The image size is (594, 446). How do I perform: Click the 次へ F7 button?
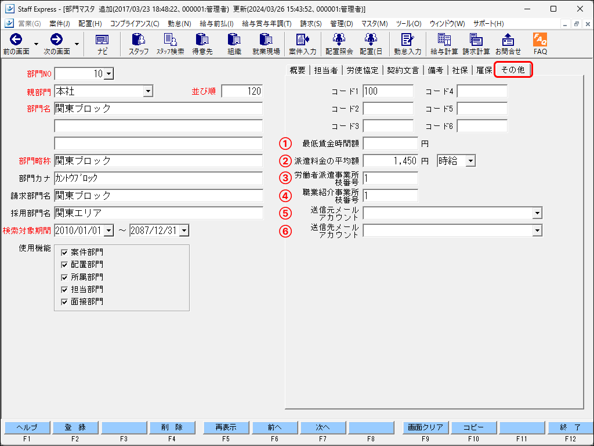click(323, 427)
